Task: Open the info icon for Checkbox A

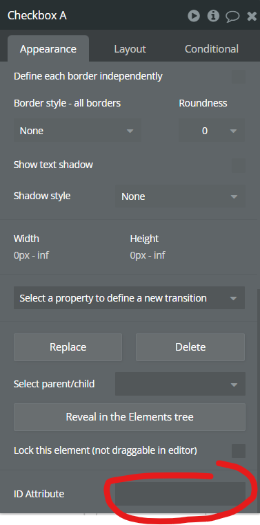Action: [213, 16]
